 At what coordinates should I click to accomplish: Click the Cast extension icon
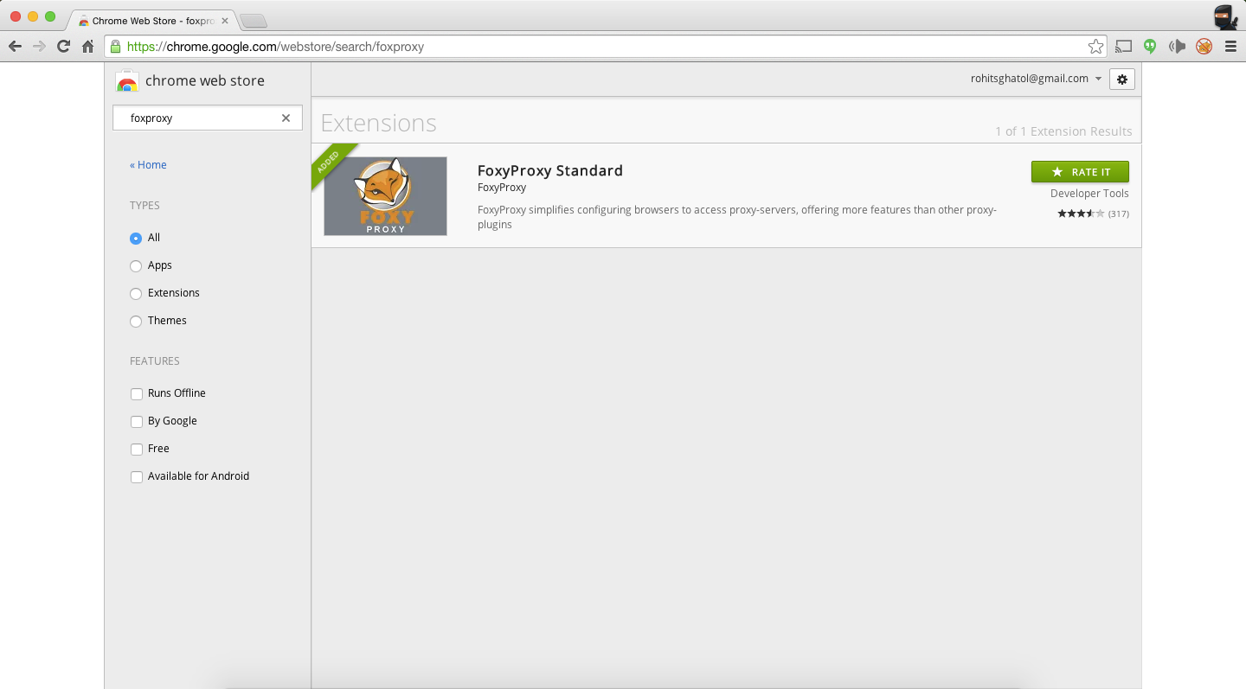[x=1124, y=47]
